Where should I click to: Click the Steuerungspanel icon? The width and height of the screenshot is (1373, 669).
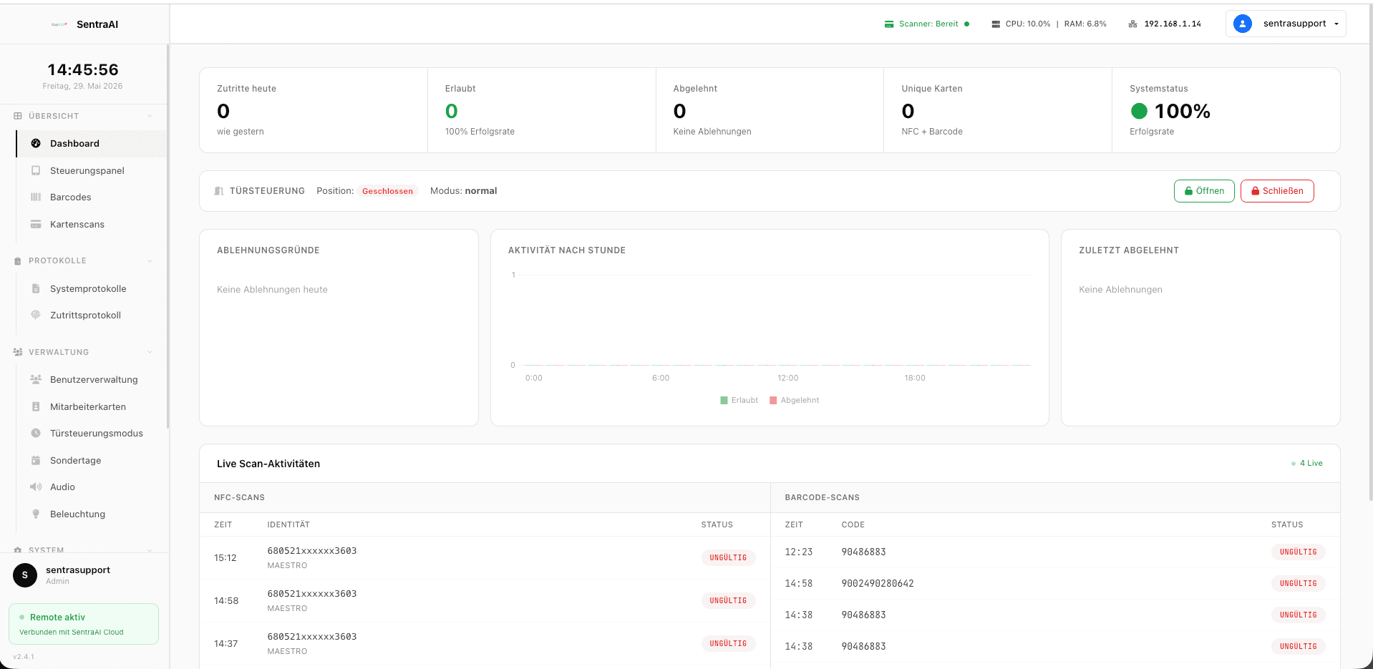pyautogui.click(x=36, y=170)
